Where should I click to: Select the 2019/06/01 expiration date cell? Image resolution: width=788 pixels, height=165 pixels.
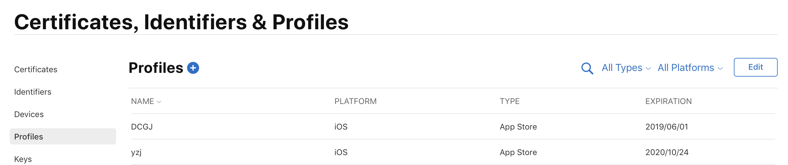667,127
